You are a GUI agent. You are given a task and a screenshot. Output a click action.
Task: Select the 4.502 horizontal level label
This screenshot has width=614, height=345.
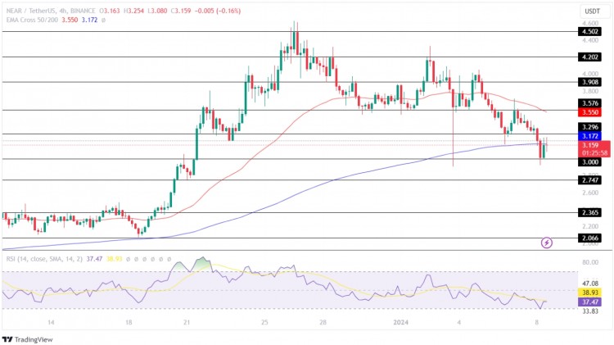(590, 31)
